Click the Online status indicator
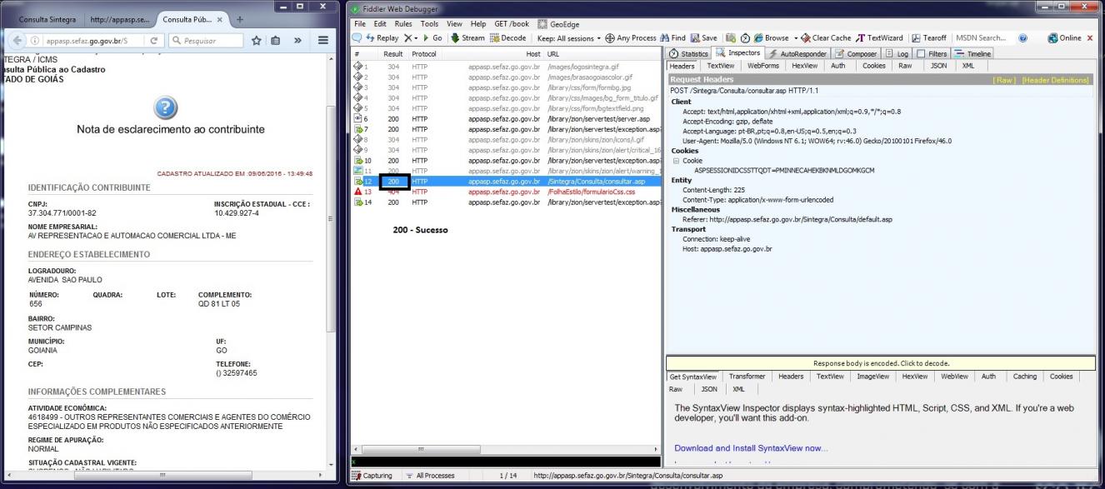Image resolution: width=1105 pixels, height=489 pixels. [x=1064, y=37]
